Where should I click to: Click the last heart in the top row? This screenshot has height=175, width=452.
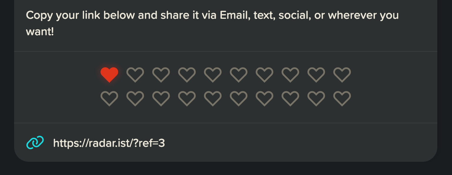point(342,75)
